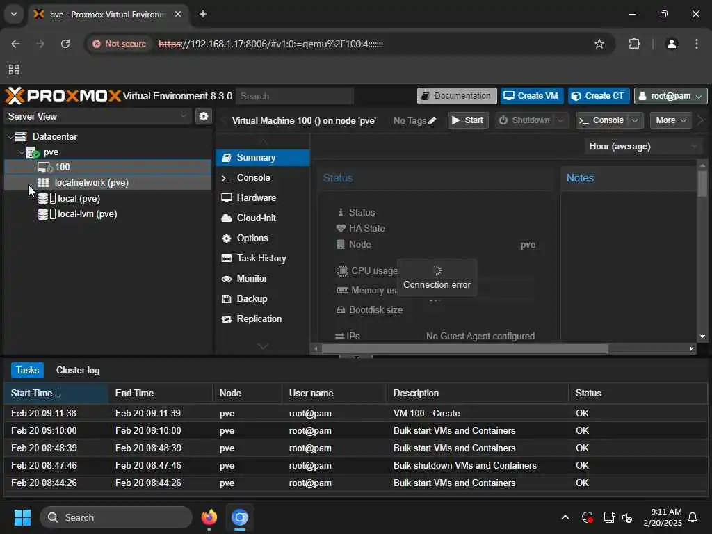Expand the More menu
712x534 pixels.
point(671,120)
